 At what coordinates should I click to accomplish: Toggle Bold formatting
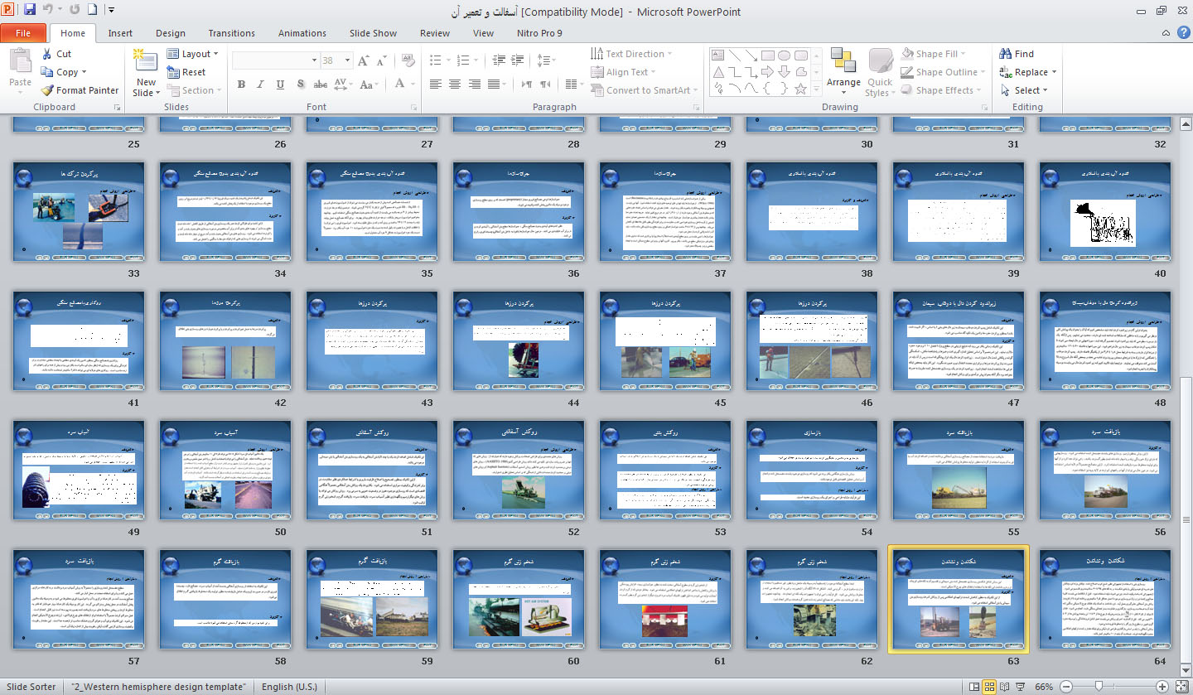pos(241,84)
